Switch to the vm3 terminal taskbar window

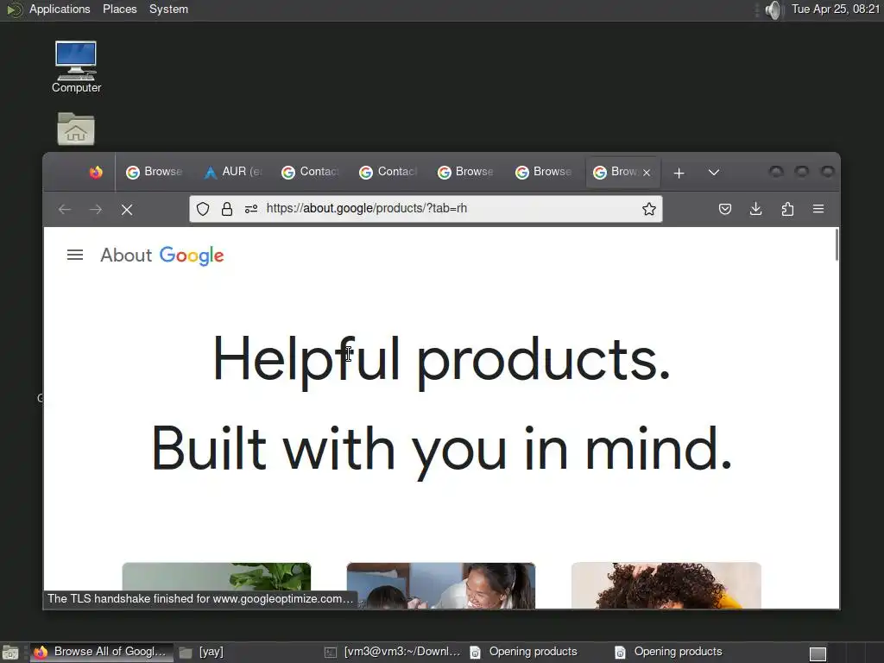point(392,652)
